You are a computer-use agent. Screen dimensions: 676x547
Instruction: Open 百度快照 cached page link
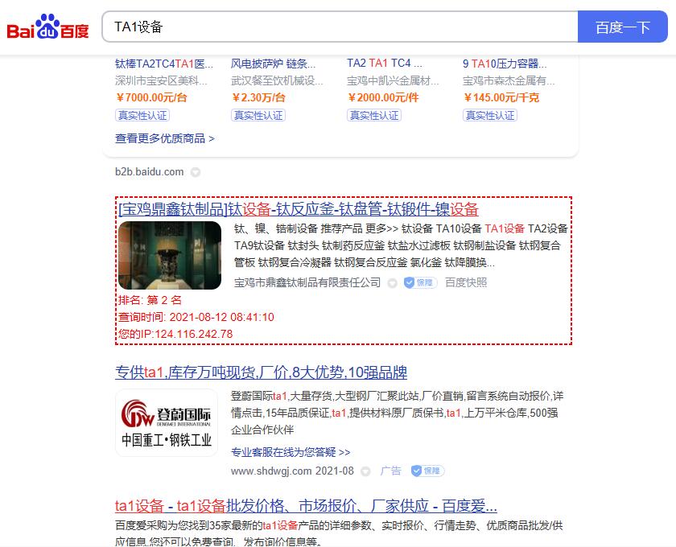[466, 282]
